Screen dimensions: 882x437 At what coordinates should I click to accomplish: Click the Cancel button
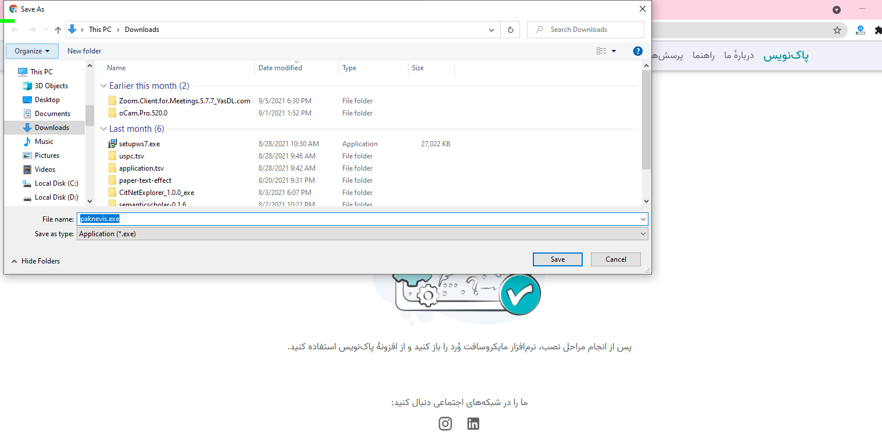(x=616, y=259)
